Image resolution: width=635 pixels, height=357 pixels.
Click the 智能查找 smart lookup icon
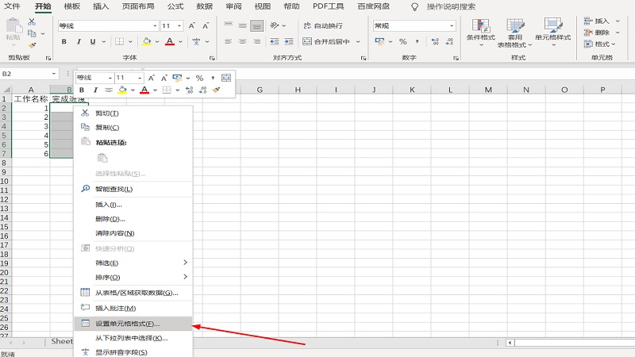(87, 189)
